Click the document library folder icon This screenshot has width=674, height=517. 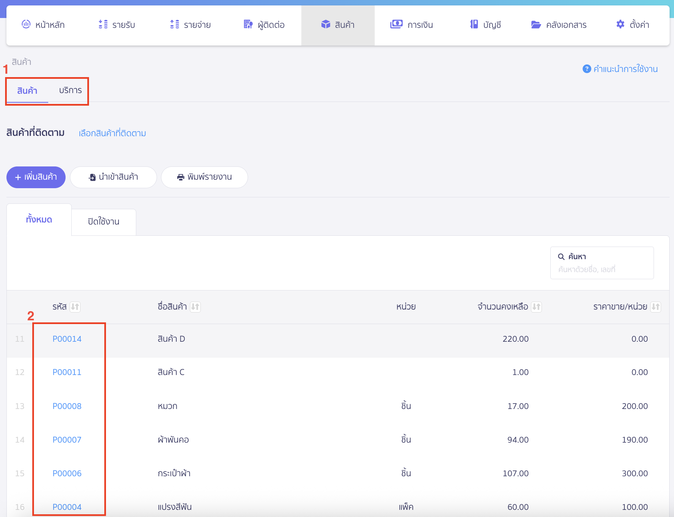[x=536, y=24]
